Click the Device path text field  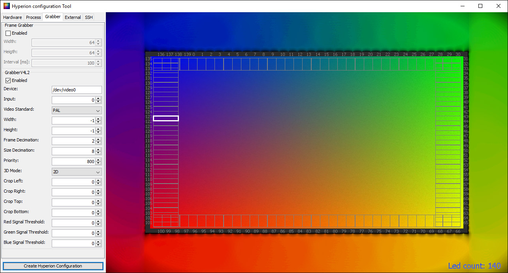77,90
